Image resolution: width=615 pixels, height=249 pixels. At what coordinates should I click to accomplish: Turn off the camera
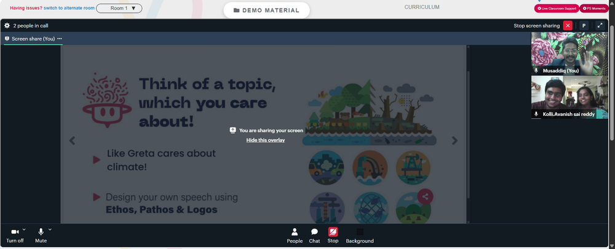(15, 236)
